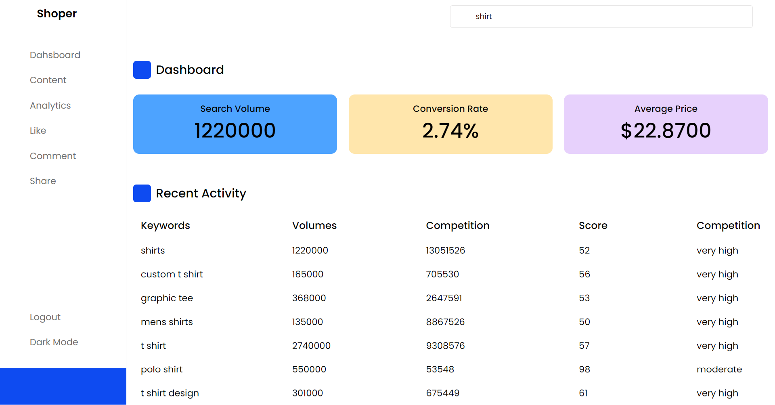Toggle Dark Mode in the sidebar
775x405 pixels.
(x=54, y=342)
